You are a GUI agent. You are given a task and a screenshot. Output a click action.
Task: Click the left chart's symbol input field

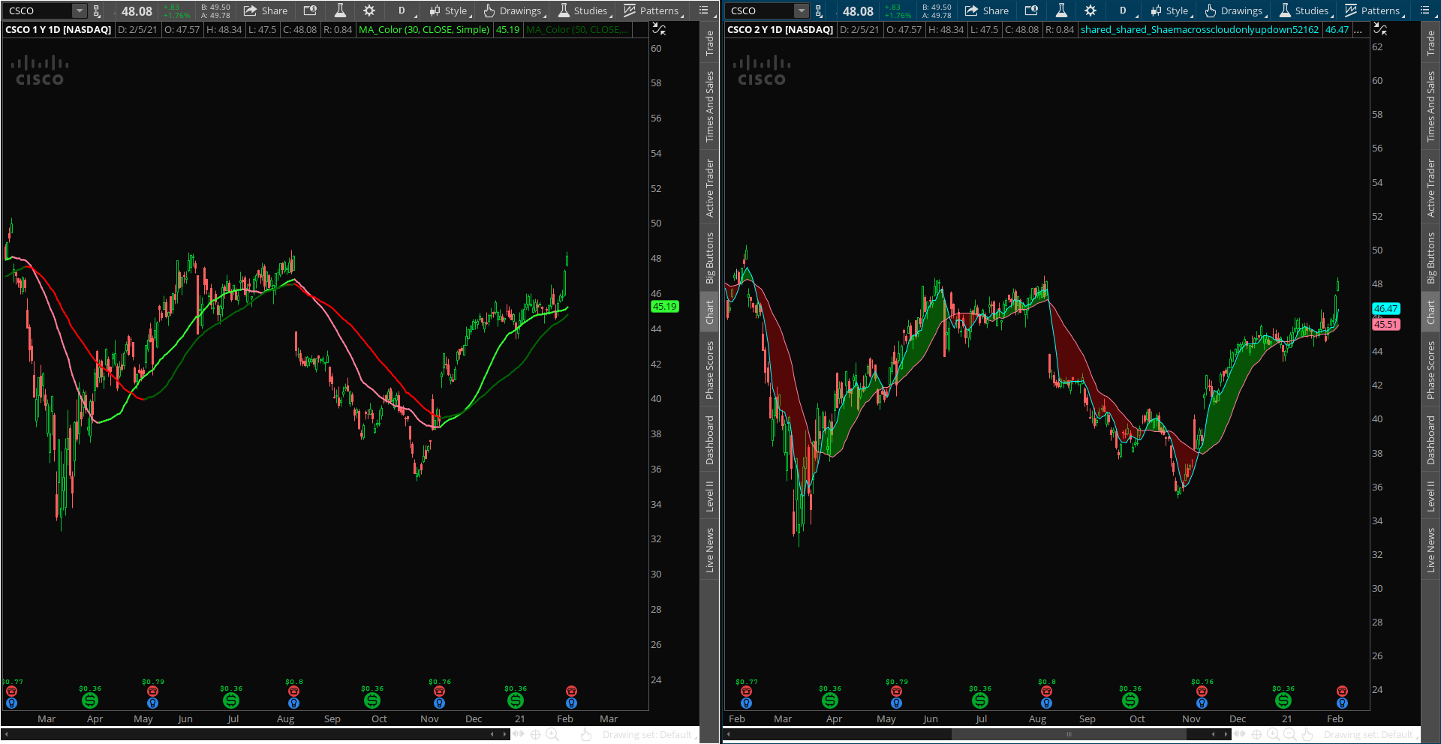tap(38, 10)
